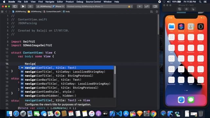
Task: Click the source editor vertical scrollbar
Action: pos(158,25)
